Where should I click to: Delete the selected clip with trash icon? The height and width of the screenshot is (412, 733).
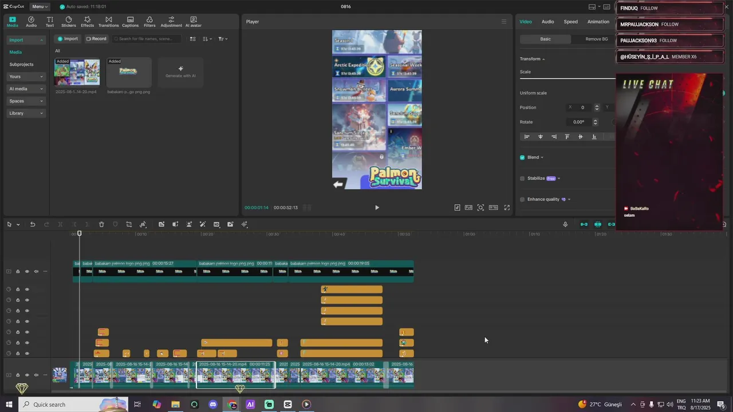[x=101, y=224]
